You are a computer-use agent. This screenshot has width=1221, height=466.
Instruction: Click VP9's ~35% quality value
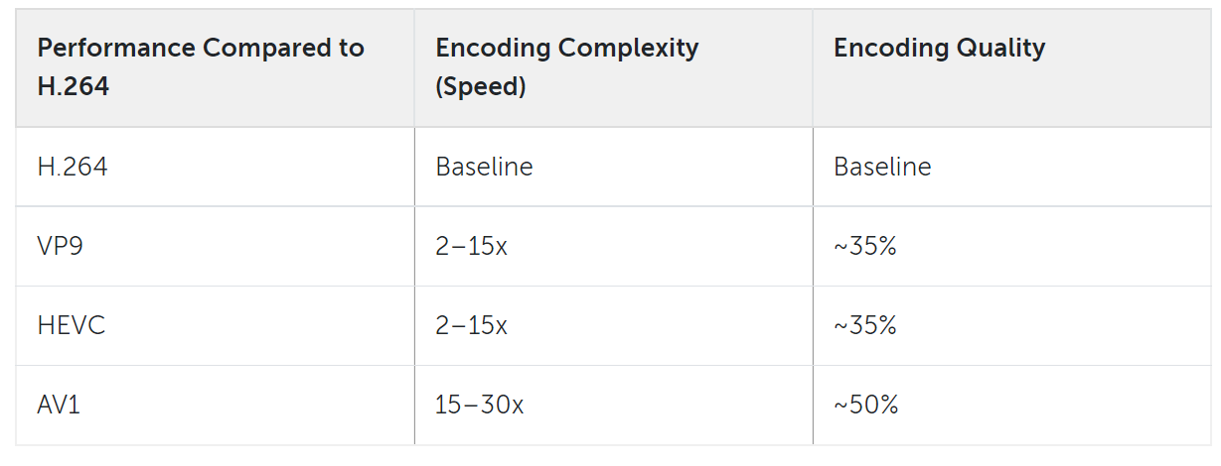pyautogui.click(x=865, y=246)
